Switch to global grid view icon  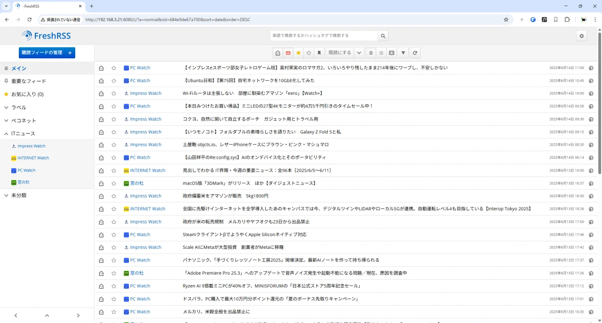pos(381,53)
